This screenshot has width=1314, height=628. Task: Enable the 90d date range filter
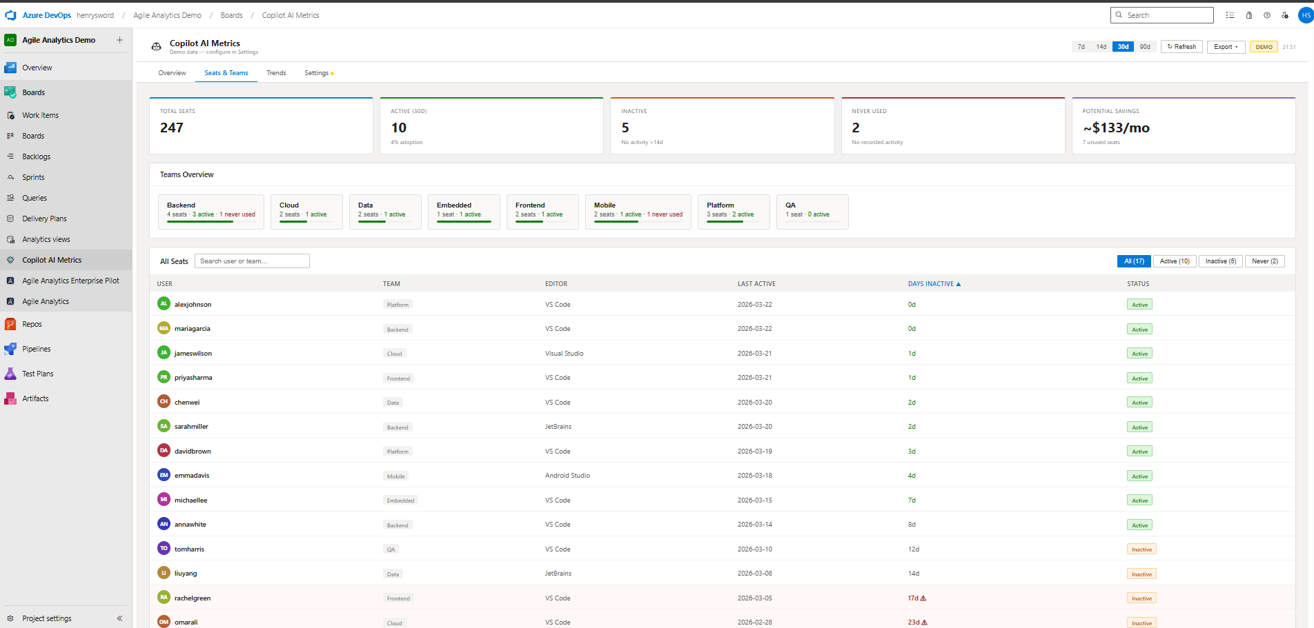pos(1144,46)
